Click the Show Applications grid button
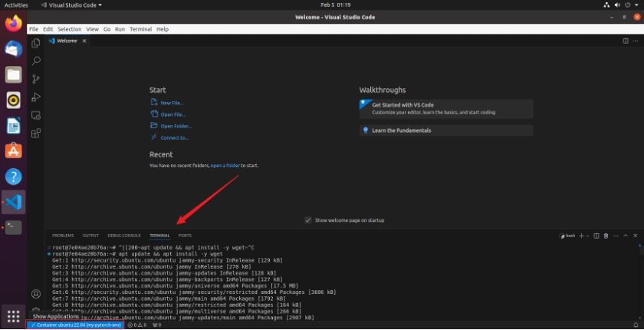 point(14,316)
